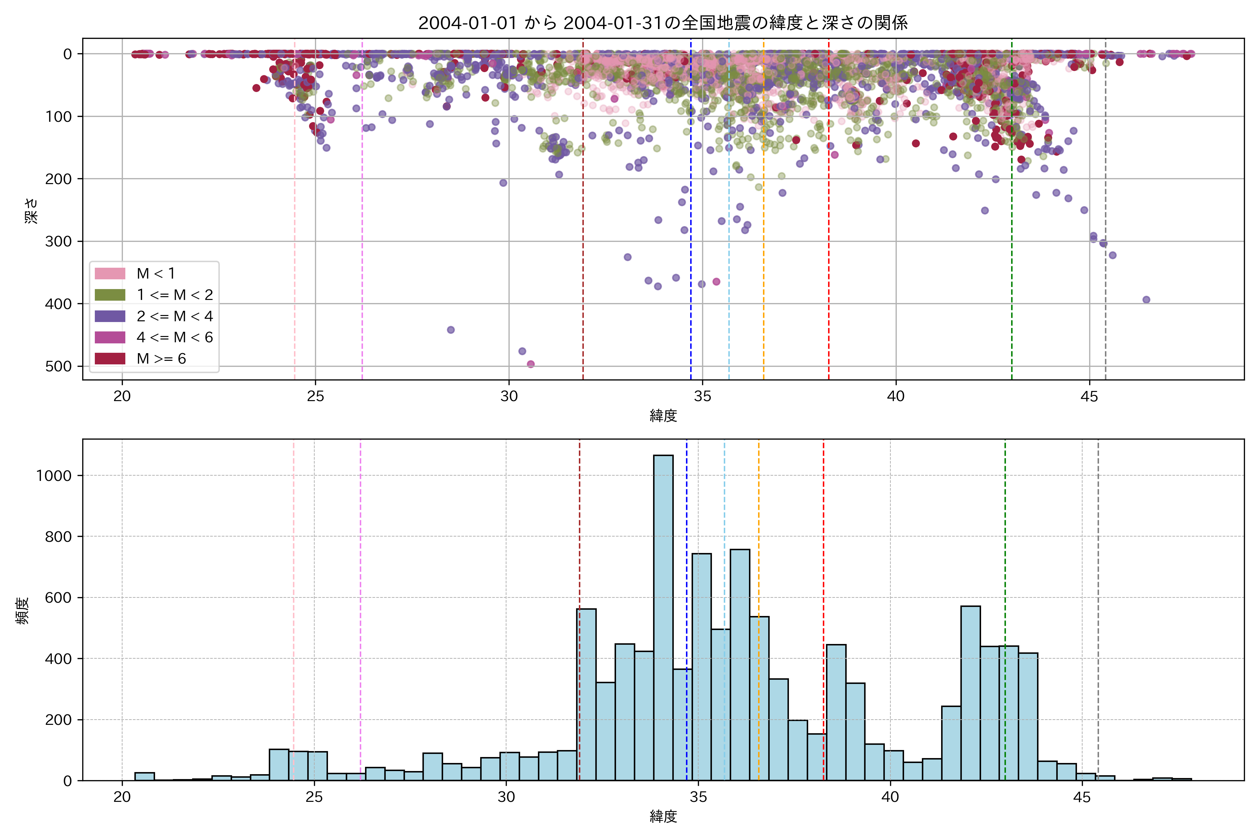This screenshot has width=1260, height=840.
Task: Click the 緯度 x-axis label under the scatter plot
Action: tap(663, 415)
